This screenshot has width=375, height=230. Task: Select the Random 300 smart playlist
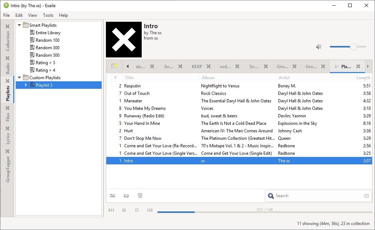47,48
